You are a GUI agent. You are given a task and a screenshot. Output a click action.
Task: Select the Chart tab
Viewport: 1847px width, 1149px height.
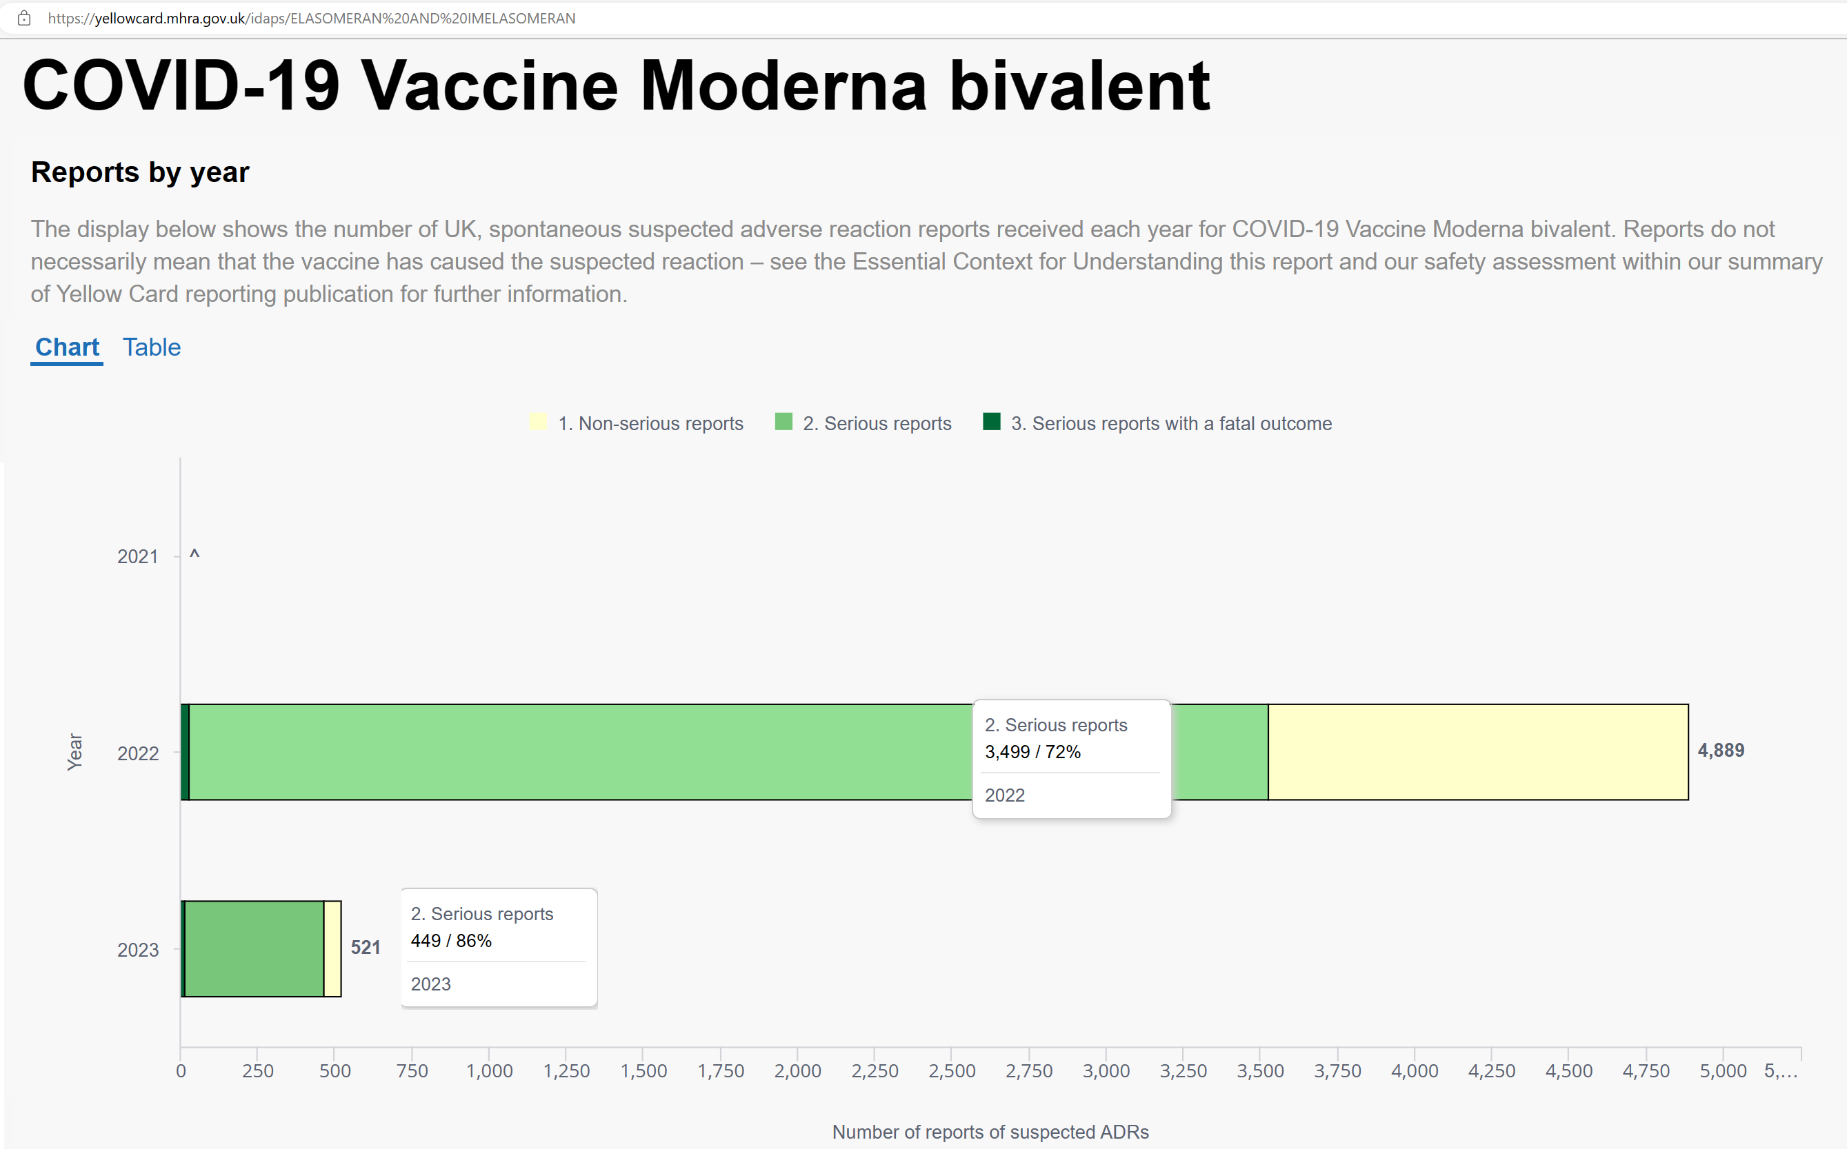click(67, 347)
